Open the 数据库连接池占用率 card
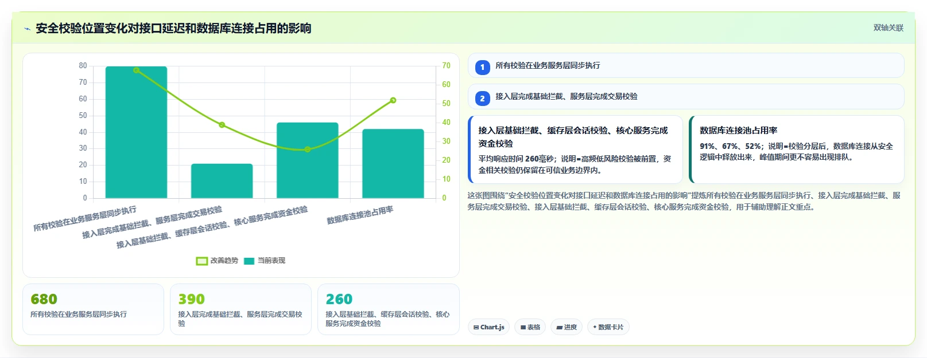Viewport: 927px width, 358px height. 797,150
